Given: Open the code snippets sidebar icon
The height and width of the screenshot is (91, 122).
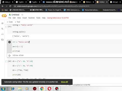Looking at the screenshot, I should tap(2, 34).
